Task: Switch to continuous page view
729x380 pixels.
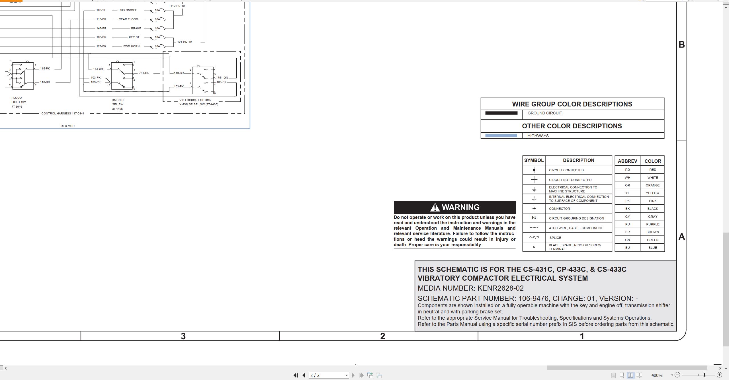Action: pos(622,375)
